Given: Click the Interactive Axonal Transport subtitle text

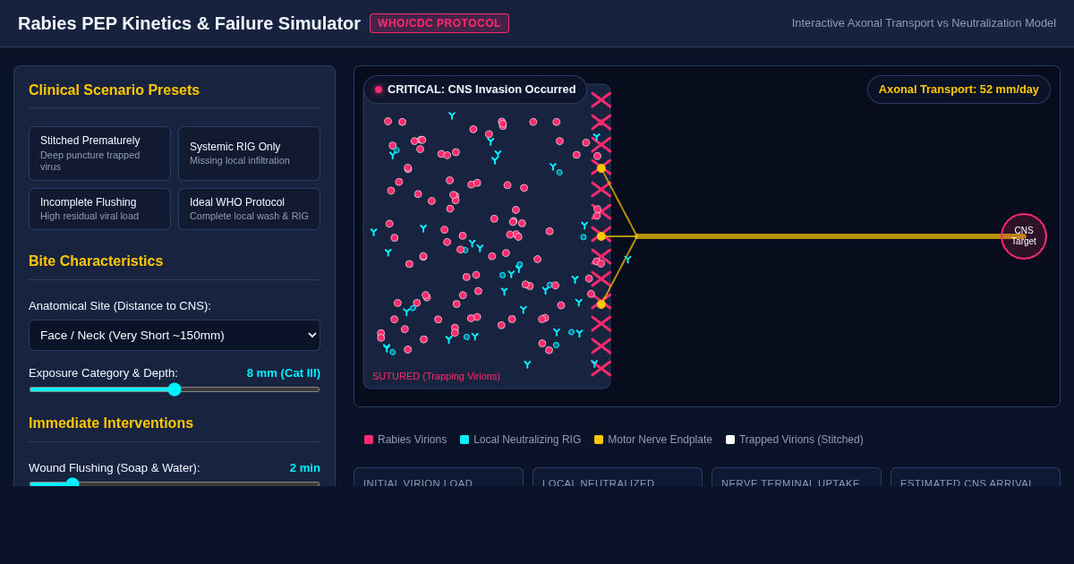Looking at the screenshot, I should coord(924,23).
